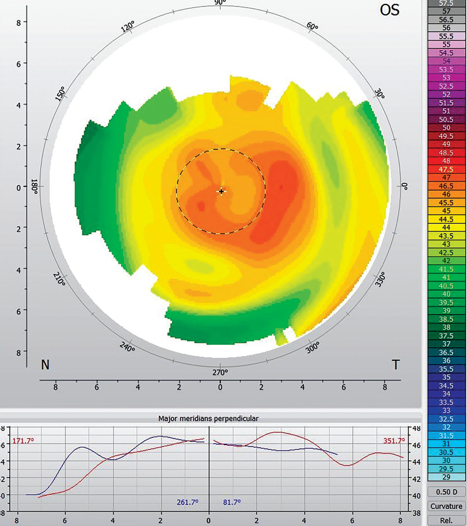Select the 47.5 swatch in color scale
467x526 pixels.
(x=447, y=169)
